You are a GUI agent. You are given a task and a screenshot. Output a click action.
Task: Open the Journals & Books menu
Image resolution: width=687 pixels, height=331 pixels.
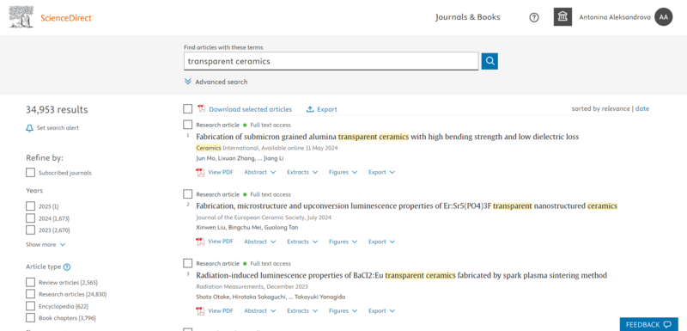[467, 17]
